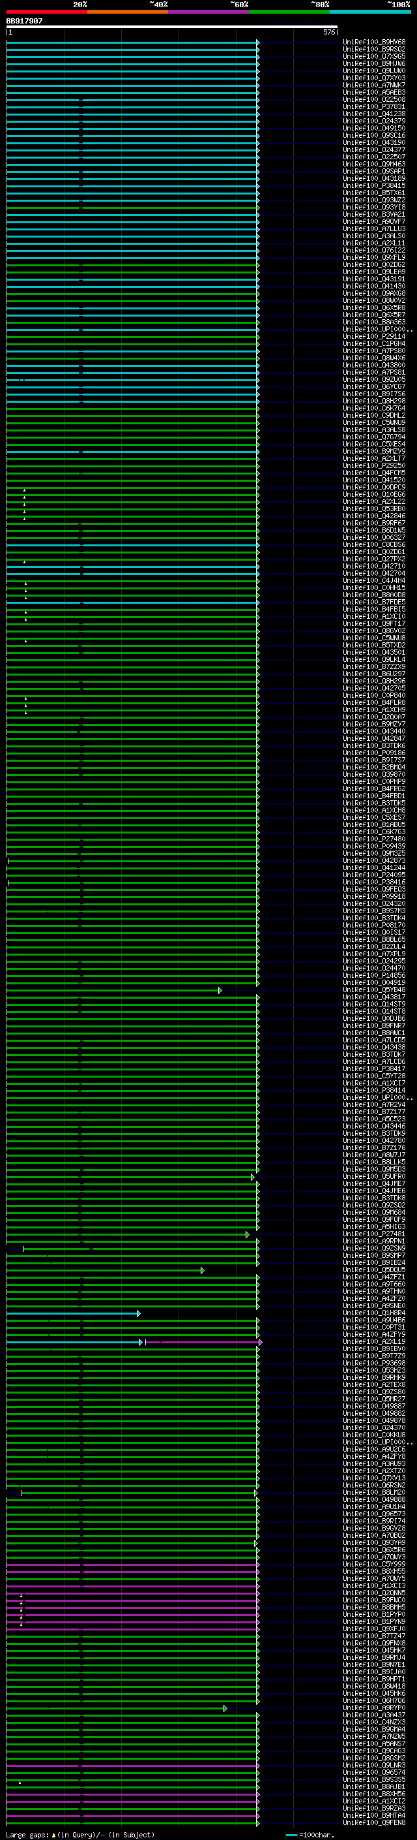Click the cyan ~100% identity legend bar

click(x=370, y=12)
